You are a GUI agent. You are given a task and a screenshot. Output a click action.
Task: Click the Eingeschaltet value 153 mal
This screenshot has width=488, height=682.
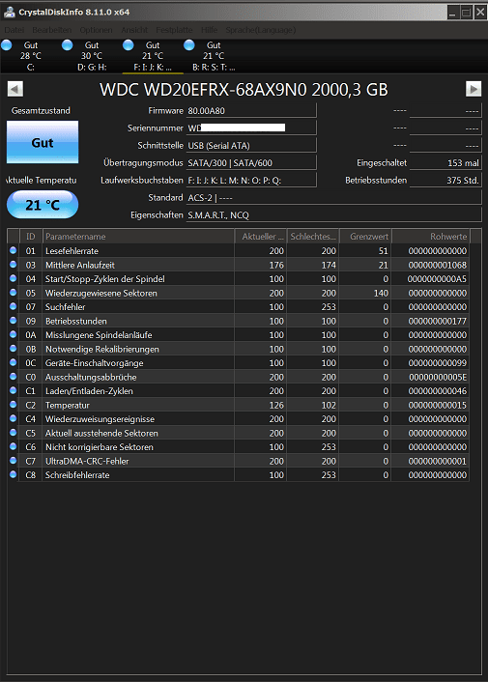point(445,163)
